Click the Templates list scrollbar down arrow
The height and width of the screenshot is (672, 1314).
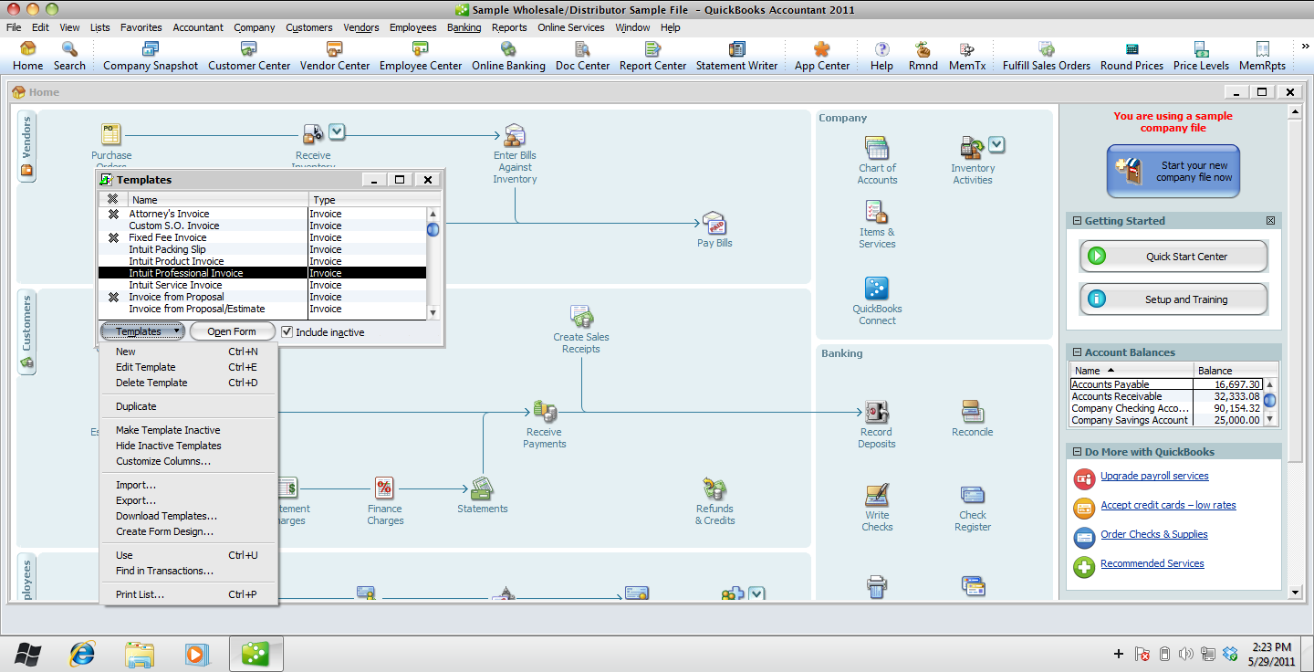(x=433, y=312)
